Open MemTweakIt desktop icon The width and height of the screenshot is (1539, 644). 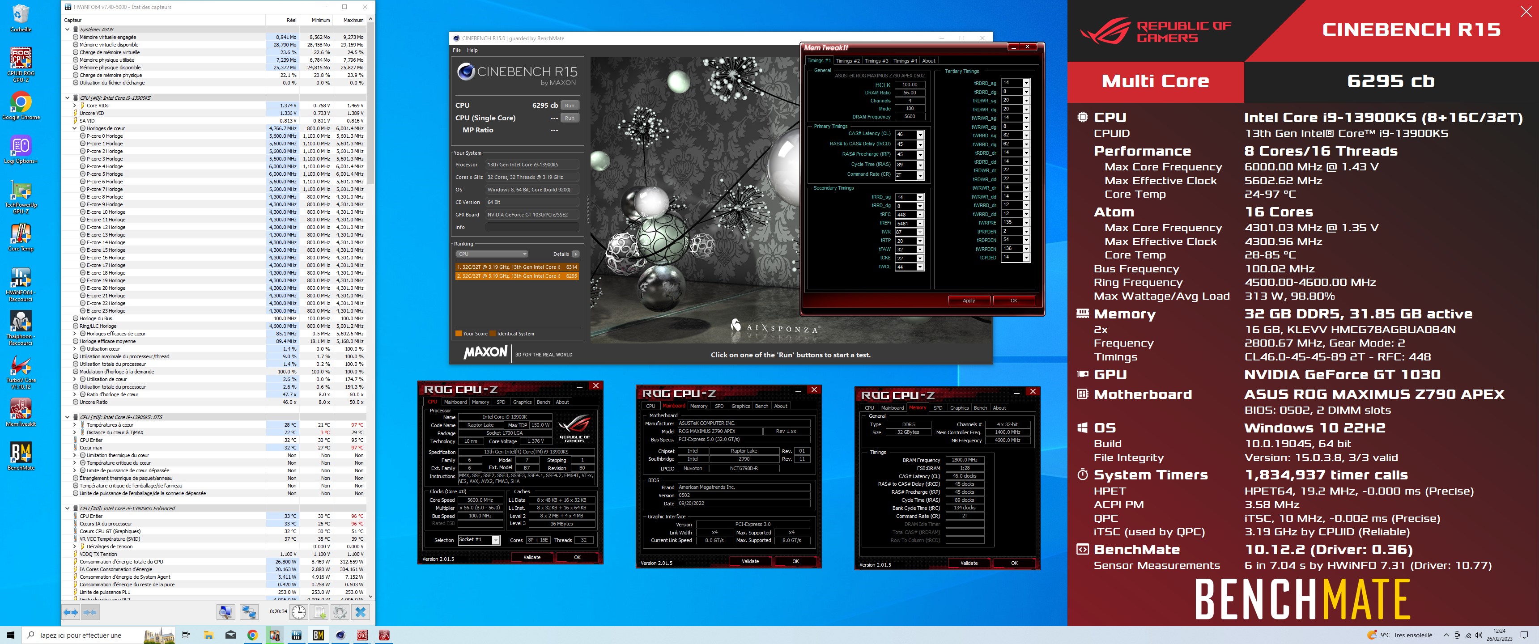(21, 413)
